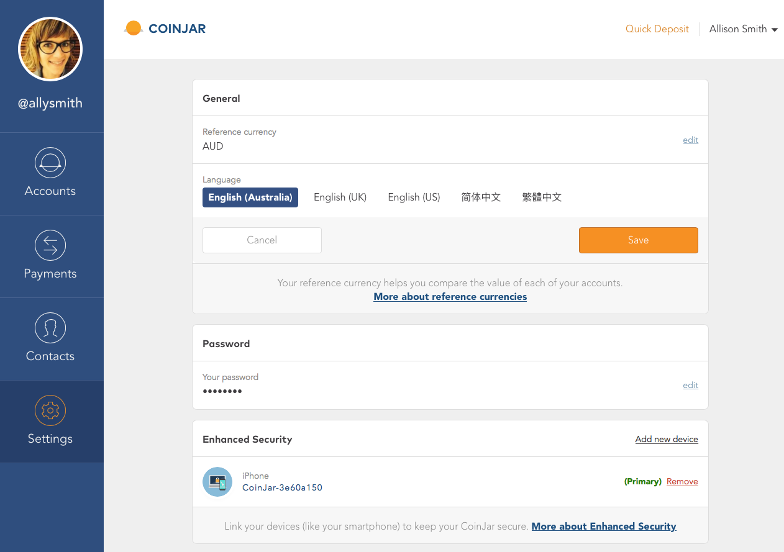Click the General section heading
784x552 pixels.
pyautogui.click(x=221, y=98)
